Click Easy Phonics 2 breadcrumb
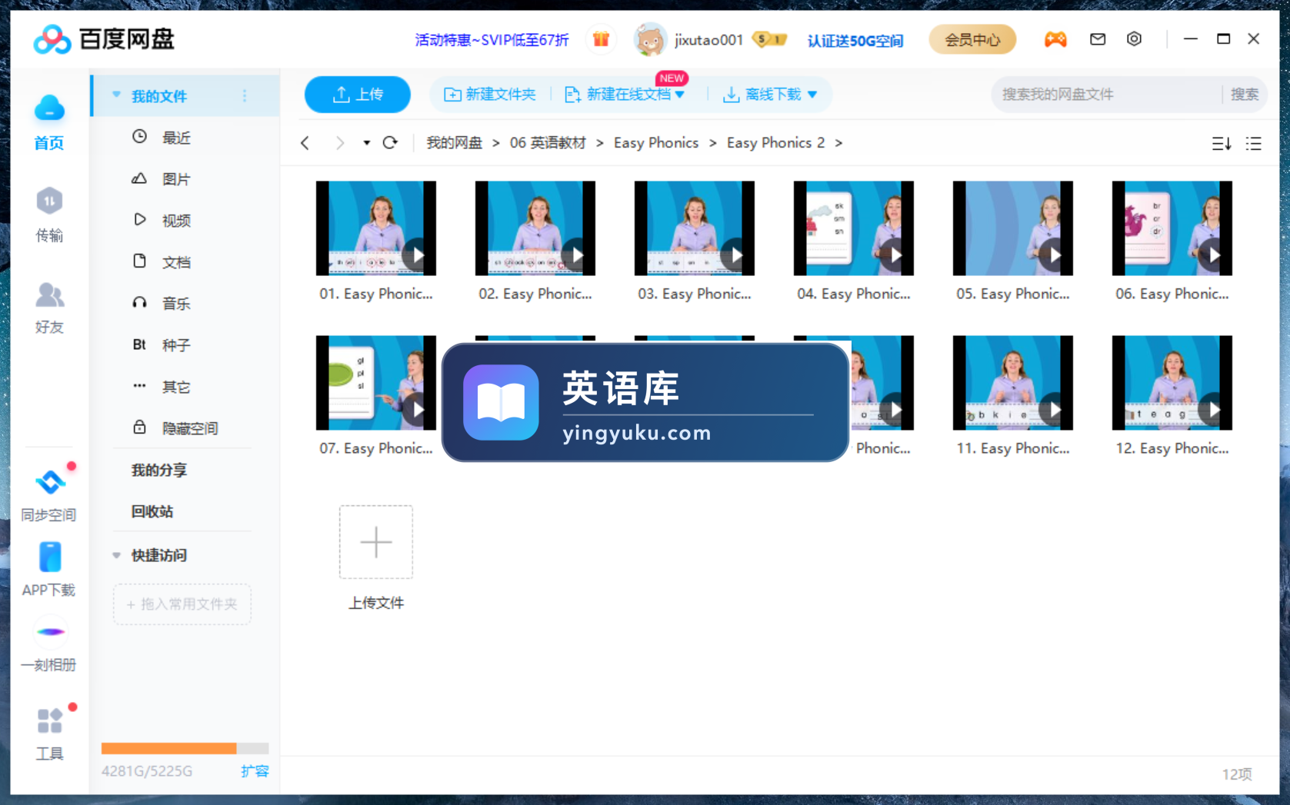Viewport: 1290px width, 805px height. [775, 143]
